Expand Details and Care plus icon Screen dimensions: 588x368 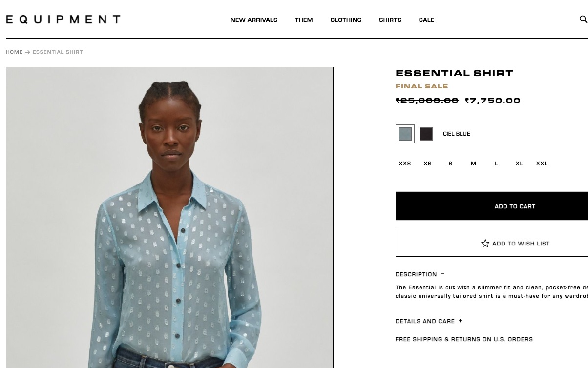tap(460, 321)
